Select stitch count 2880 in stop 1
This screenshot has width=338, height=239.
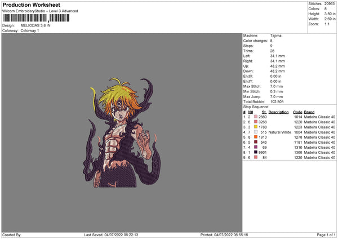pyautogui.click(x=263, y=117)
